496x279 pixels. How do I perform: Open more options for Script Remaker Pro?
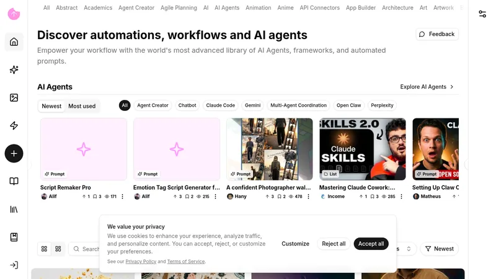click(x=122, y=197)
